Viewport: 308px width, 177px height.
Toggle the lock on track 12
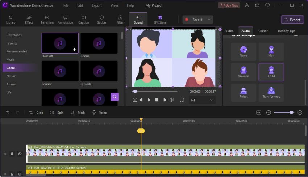(12, 153)
